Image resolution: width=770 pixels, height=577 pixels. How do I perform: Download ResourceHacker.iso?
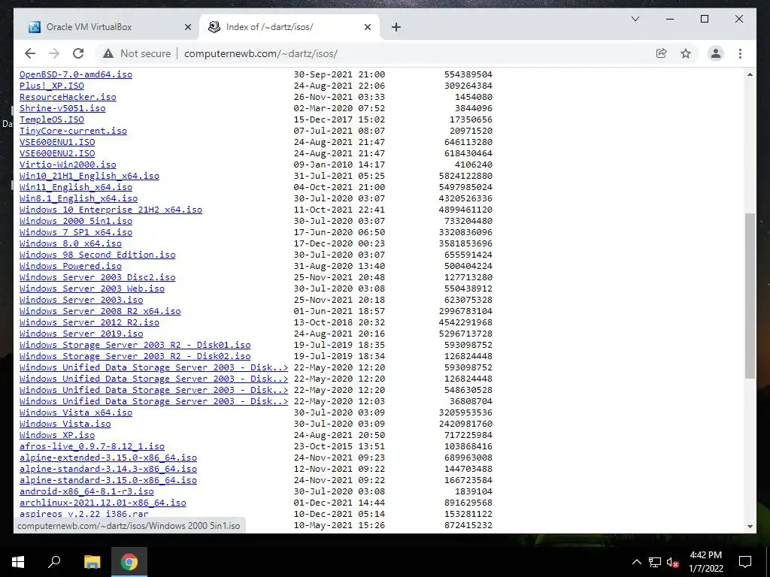68,97
